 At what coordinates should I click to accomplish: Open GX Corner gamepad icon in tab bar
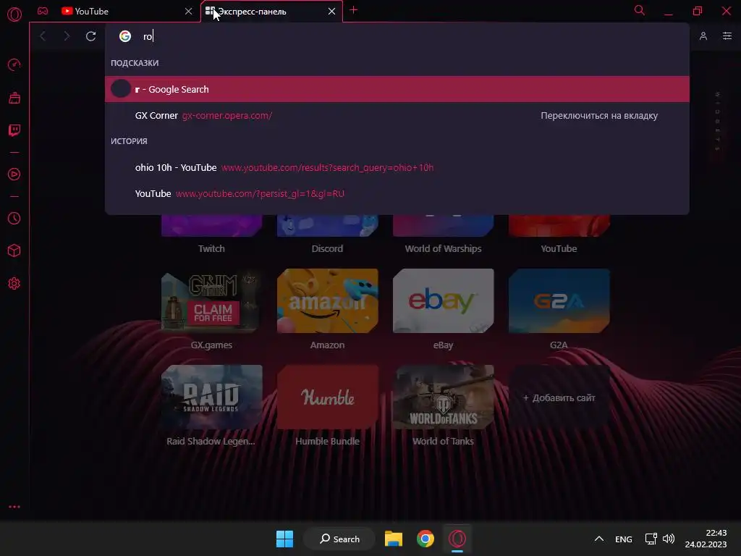pyautogui.click(x=43, y=11)
